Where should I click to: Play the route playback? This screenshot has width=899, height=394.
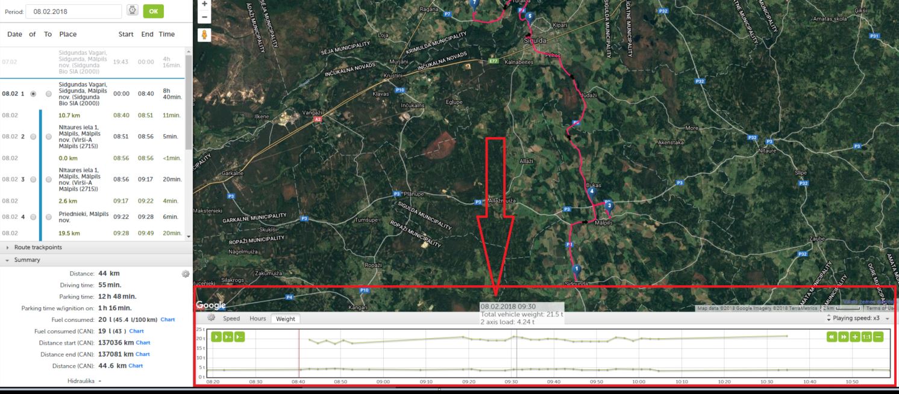[216, 337]
